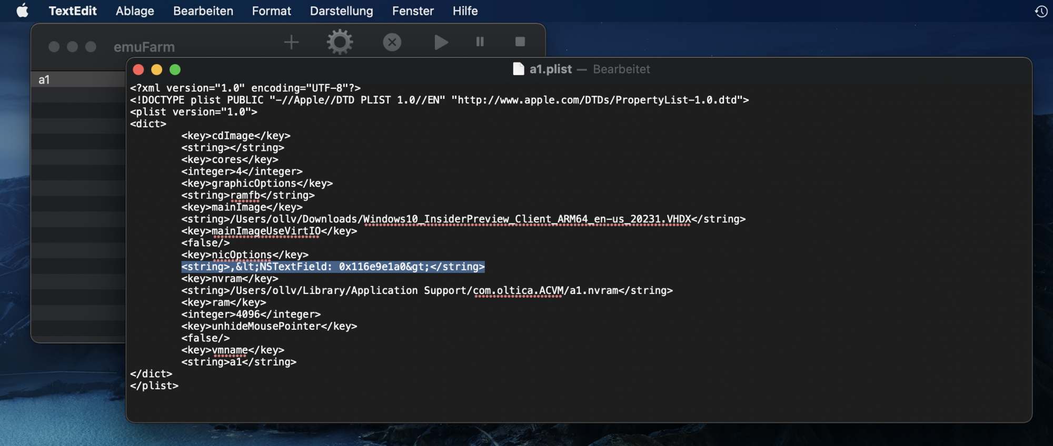Click the plist version="1.0" line
Screen dimensions: 1053x446
[194, 112]
